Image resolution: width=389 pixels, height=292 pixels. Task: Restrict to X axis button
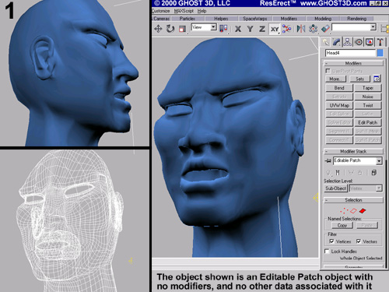click(x=238, y=29)
